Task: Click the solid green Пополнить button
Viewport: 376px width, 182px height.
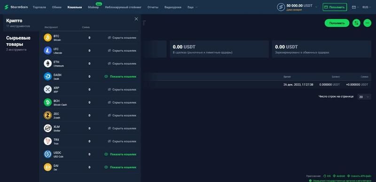Action: (x=337, y=23)
